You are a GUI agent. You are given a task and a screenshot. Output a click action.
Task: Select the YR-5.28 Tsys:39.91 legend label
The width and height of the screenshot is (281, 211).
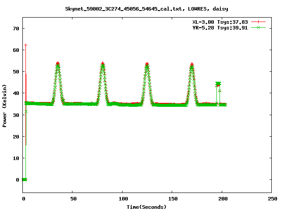coord(220,28)
